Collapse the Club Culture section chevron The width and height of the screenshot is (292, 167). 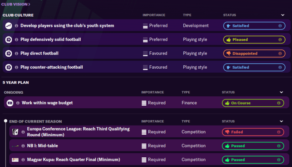(283, 15)
